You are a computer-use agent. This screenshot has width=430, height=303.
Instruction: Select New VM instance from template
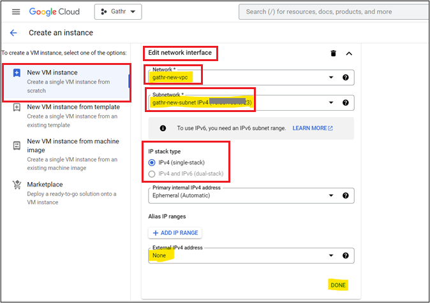click(66, 115)
